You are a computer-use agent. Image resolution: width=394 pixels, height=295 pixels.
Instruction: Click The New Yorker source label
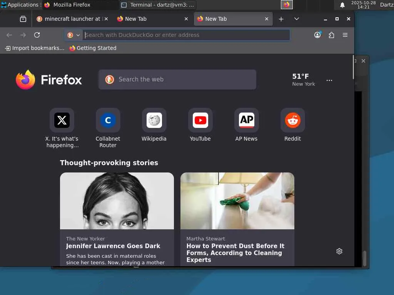coord(85,239)
